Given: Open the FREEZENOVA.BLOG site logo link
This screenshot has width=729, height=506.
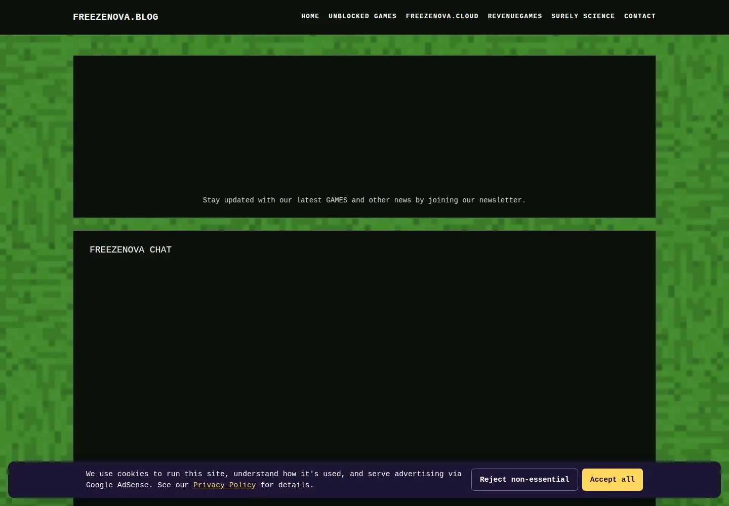Looking at the screenshot, I should tap(115, 17).
